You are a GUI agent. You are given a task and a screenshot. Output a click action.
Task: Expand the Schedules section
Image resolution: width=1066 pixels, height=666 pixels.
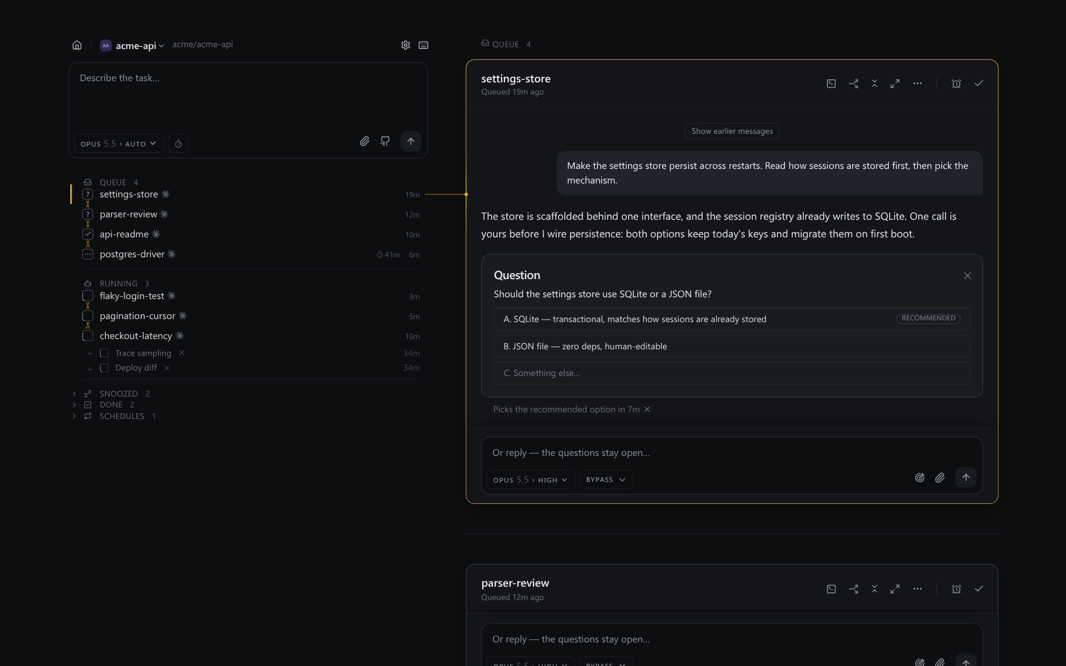point(114,416)
